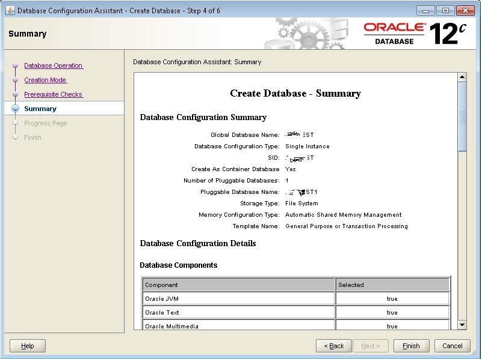The width and height of the screenshot is (482, 359).
Task: Cancel the database creation wizard
Action: tap(452, 346)
